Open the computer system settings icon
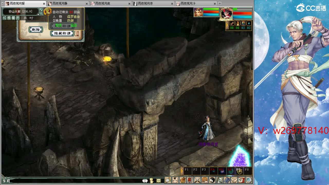The width and height of the screenshot is (329, 185). pos(249,180)
